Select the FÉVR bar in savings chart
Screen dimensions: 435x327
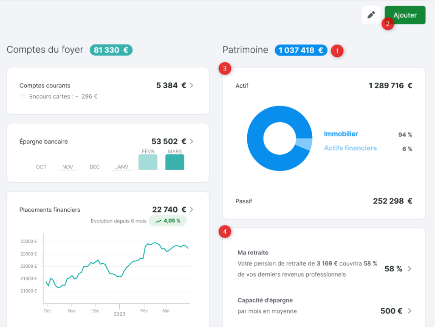[x=148, y=162]
